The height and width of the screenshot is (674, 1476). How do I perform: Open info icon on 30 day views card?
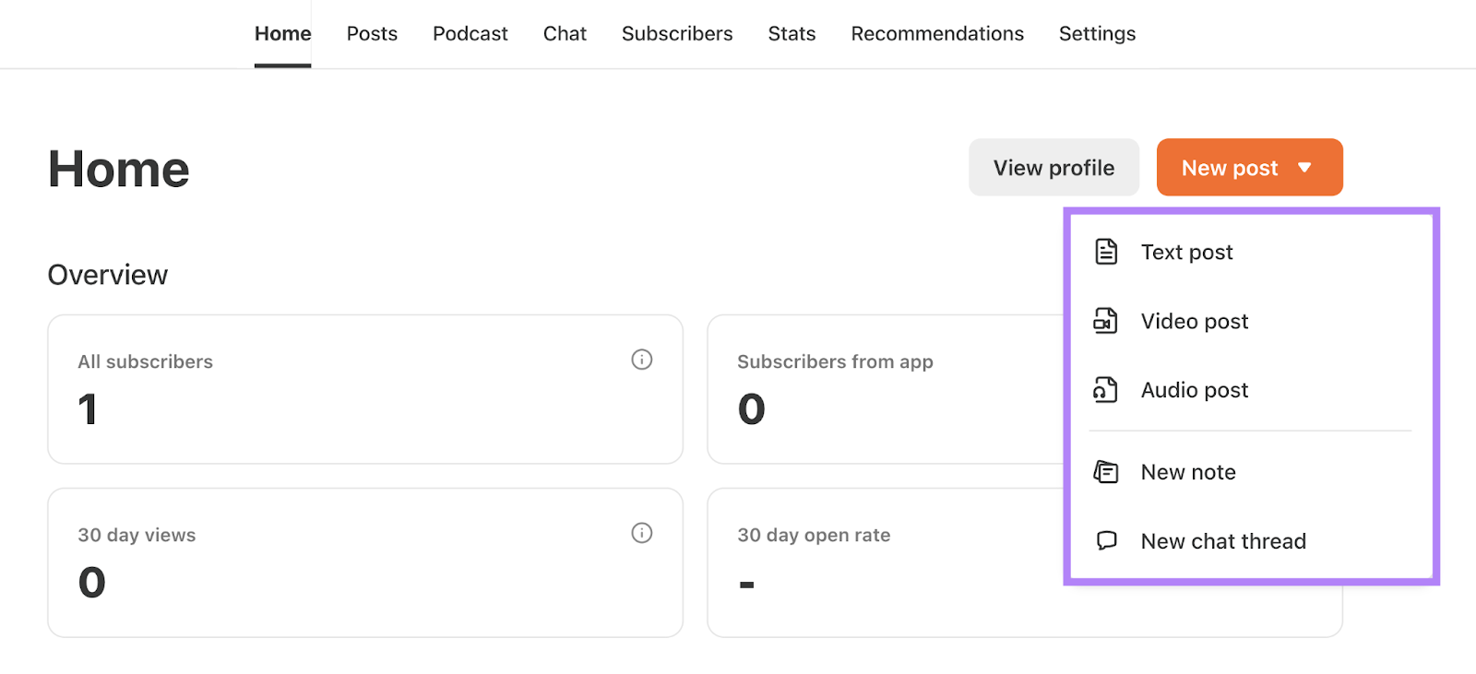point(642,533)
